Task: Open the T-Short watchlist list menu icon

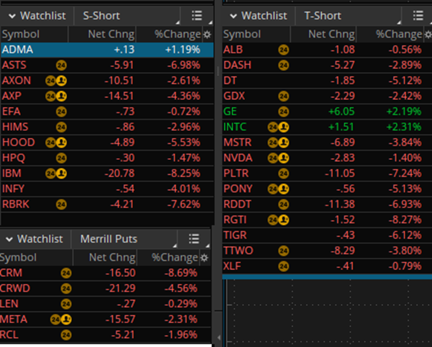Action: tap(418, 16)
